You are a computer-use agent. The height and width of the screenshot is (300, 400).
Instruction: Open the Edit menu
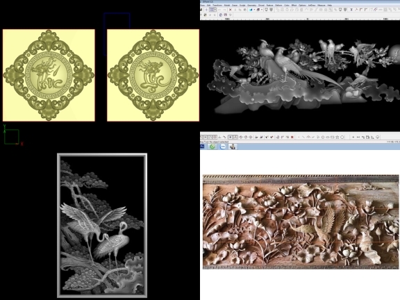tap(208, 5)
